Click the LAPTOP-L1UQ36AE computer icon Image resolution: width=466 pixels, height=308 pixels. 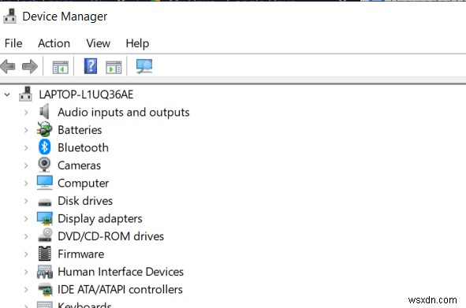(25, 94)
